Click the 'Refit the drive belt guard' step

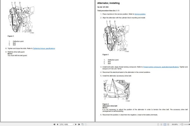16,52
